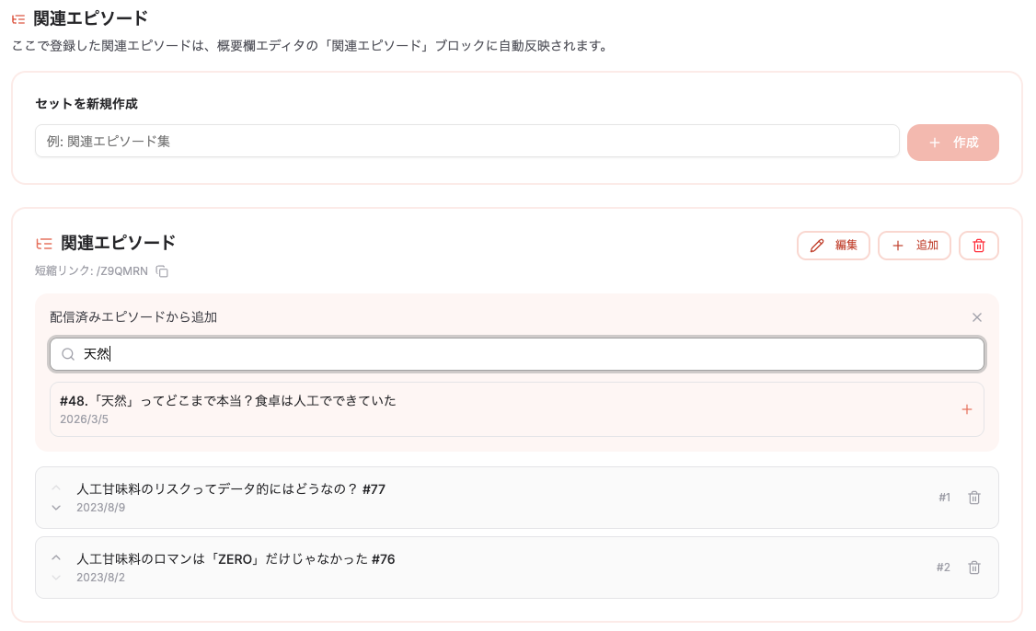Delete episode #77 with its trash icon
Viewport: 1036px width, 631px height.
(974, 497)
